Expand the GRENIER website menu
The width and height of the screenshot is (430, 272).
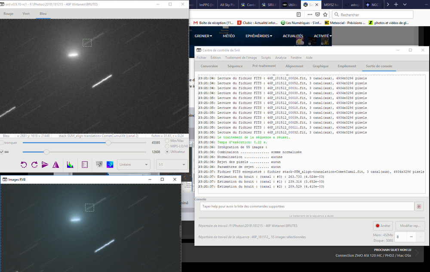point(203,36)
